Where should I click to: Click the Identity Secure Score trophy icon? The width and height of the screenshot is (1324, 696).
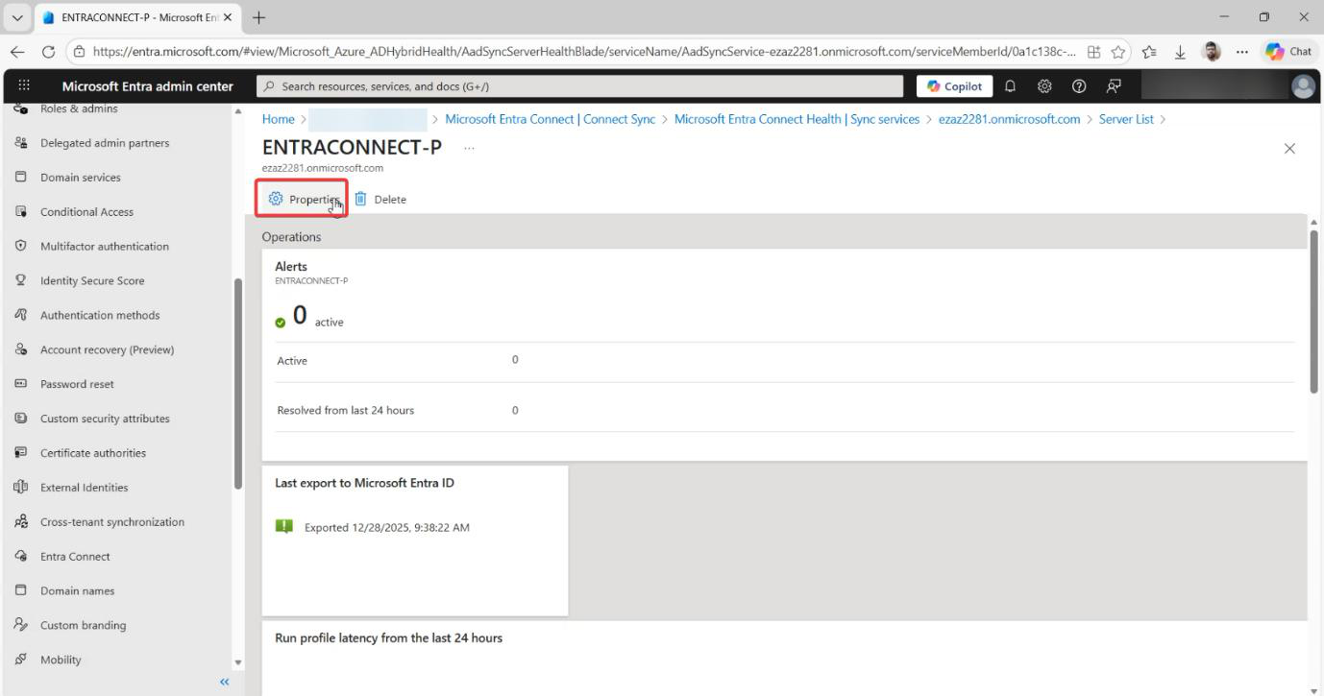(x=20, y=280)
